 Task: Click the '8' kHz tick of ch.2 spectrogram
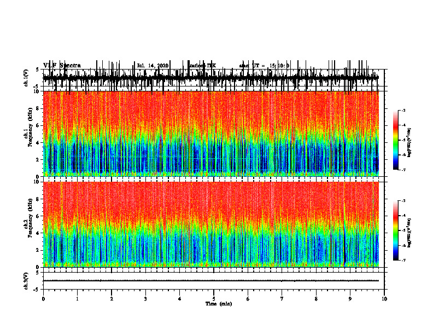point(38,199)
